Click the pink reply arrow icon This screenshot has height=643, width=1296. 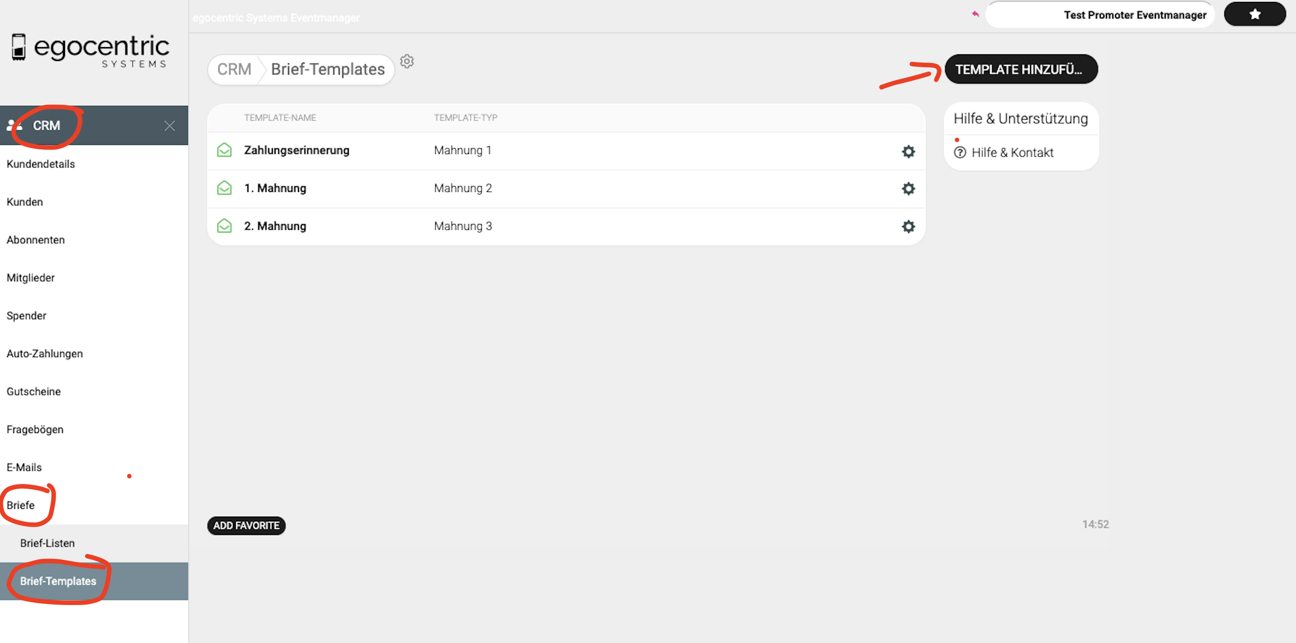[975, 14]
